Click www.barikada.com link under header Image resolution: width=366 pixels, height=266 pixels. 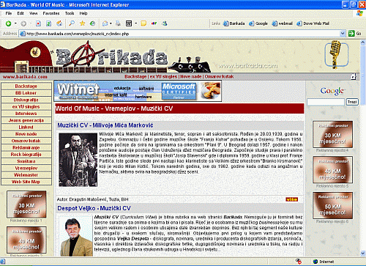coord(25,77)
